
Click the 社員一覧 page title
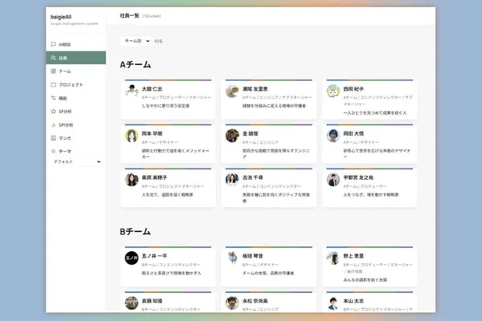[x=129, y=16]
